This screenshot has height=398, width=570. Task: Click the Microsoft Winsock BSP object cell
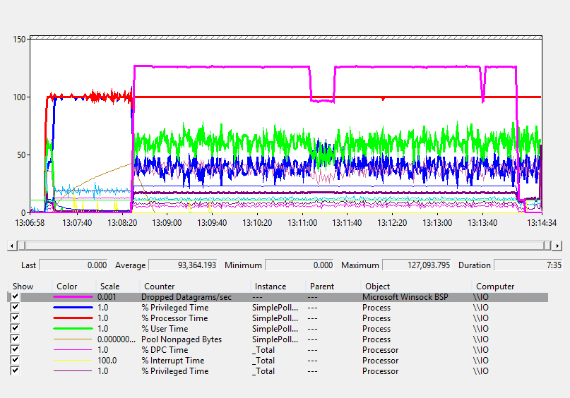(405, 297)
